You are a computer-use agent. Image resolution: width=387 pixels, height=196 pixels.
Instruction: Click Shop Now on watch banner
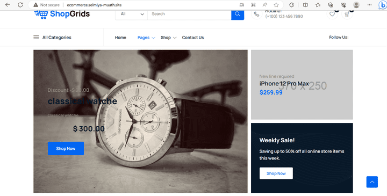point(66,148)
